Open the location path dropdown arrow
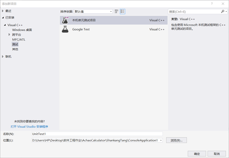The image size is (229, 158). point(161,140)
